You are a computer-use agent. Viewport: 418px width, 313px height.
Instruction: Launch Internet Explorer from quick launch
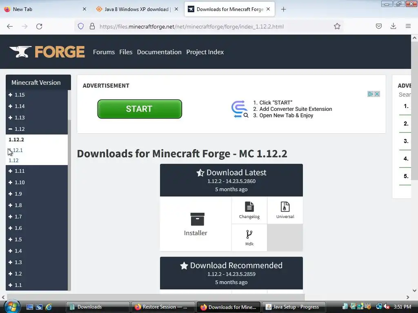point(49,307)
